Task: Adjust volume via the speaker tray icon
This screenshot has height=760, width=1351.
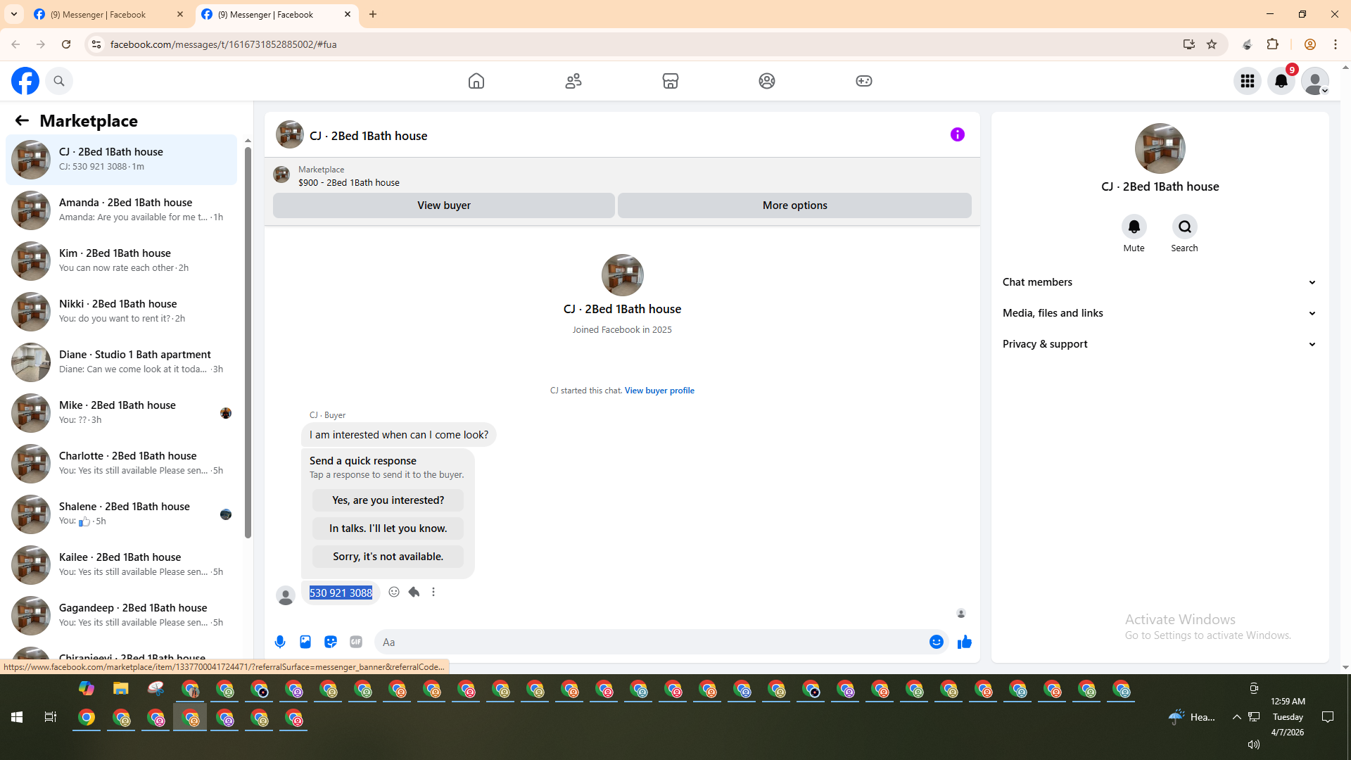Action: tap(1254, 745)
